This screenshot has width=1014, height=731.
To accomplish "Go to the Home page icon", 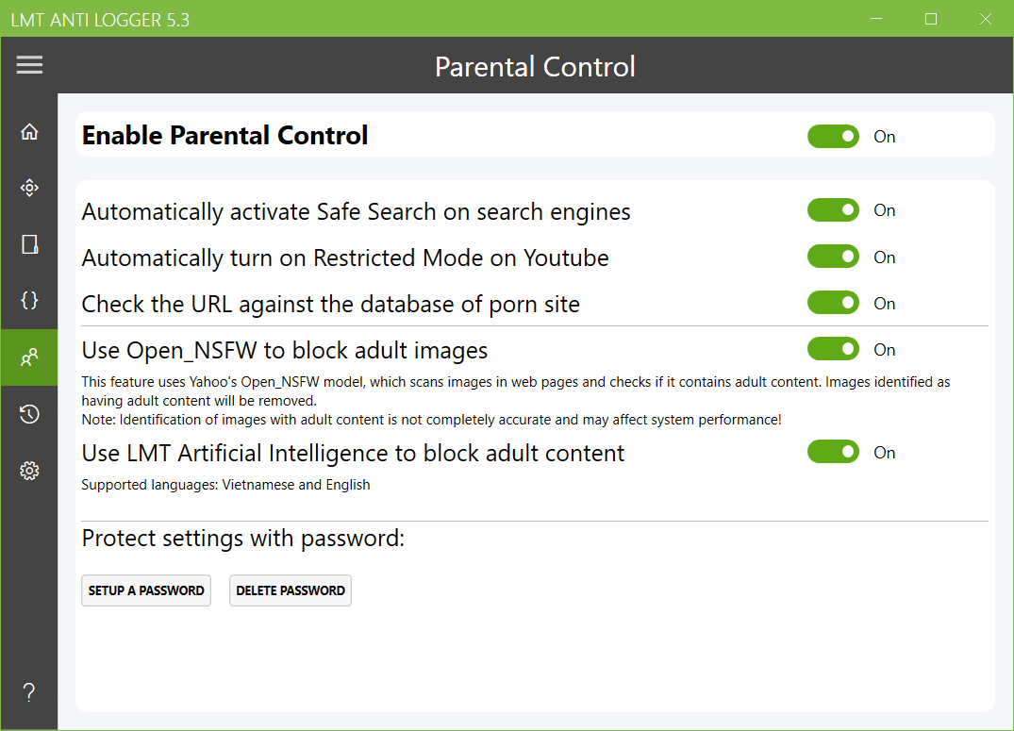I will [29, 132].
